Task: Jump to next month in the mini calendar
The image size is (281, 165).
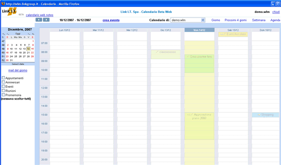Action: point(29,34)
